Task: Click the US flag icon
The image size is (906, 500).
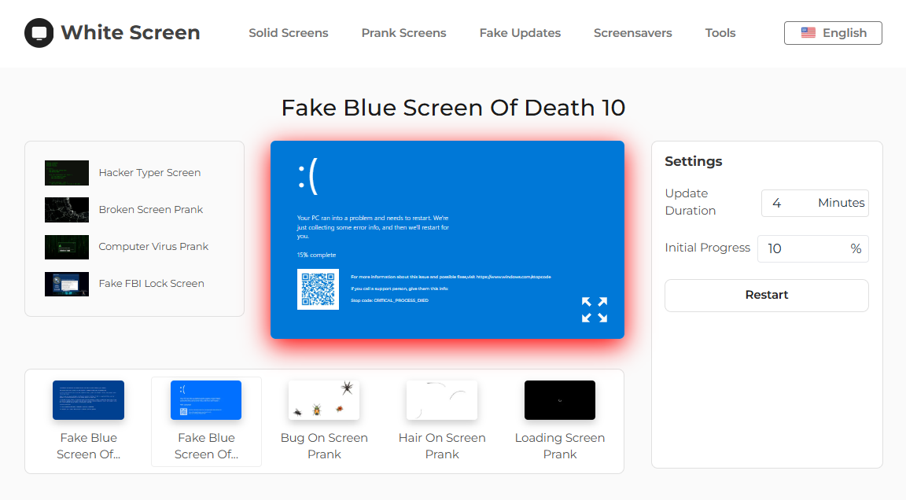Action: [x=808, y=33]
